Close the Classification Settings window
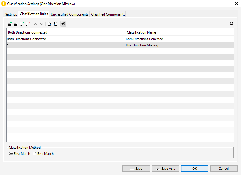 [237, 4]
